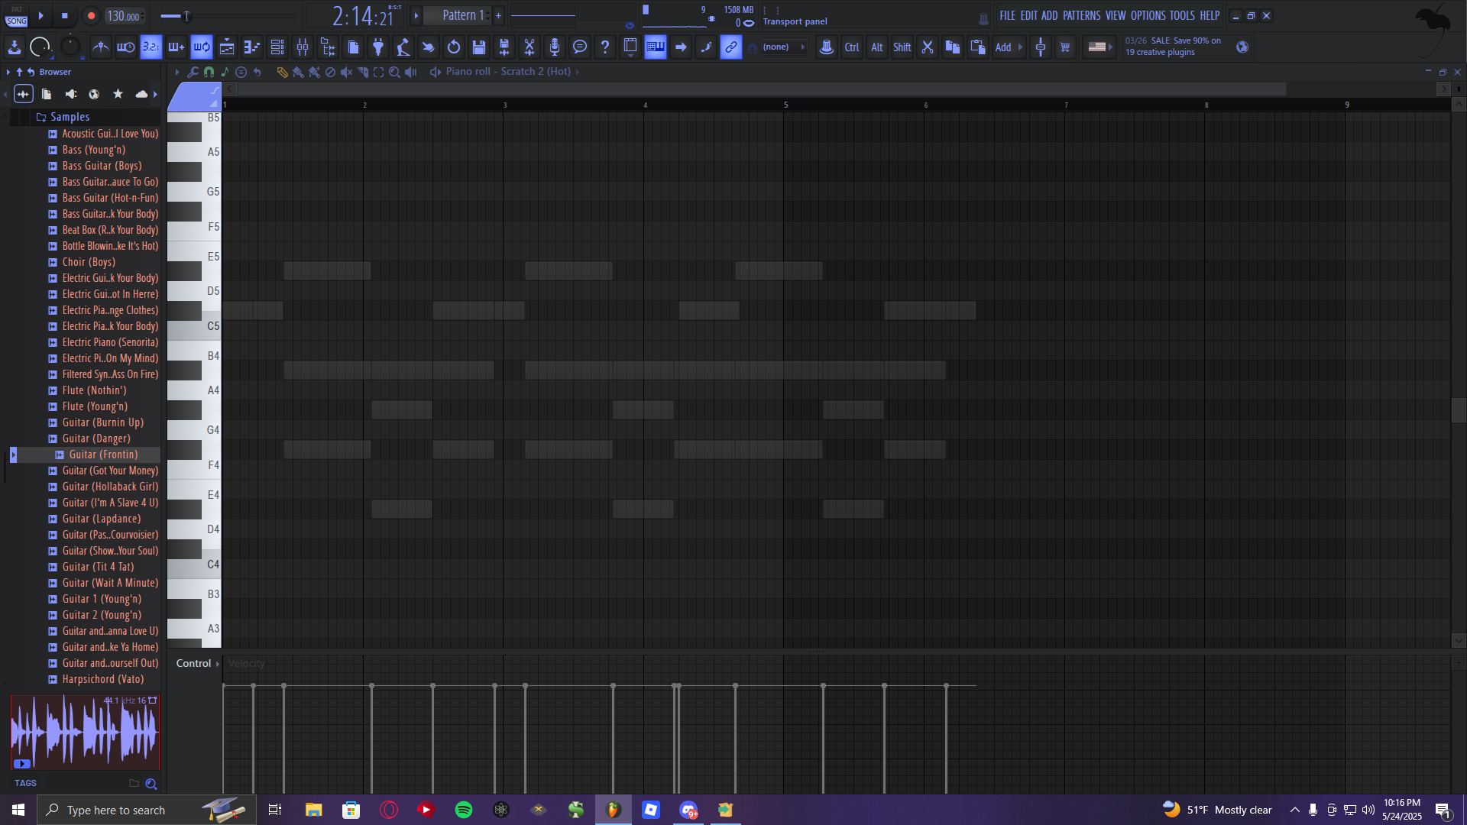Open the plugin picker plug icon
Screen dimensions: 1467x825
378,47
